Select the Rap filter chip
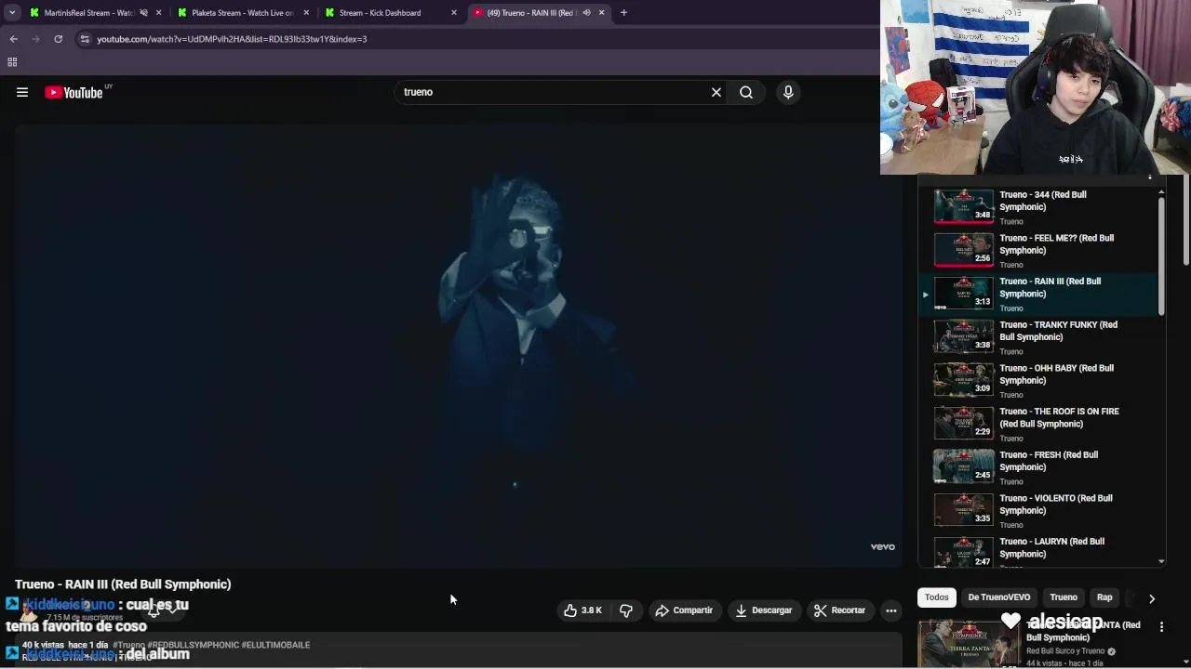The height and width of the screenshot is (669, 1191). (1104, 597)
